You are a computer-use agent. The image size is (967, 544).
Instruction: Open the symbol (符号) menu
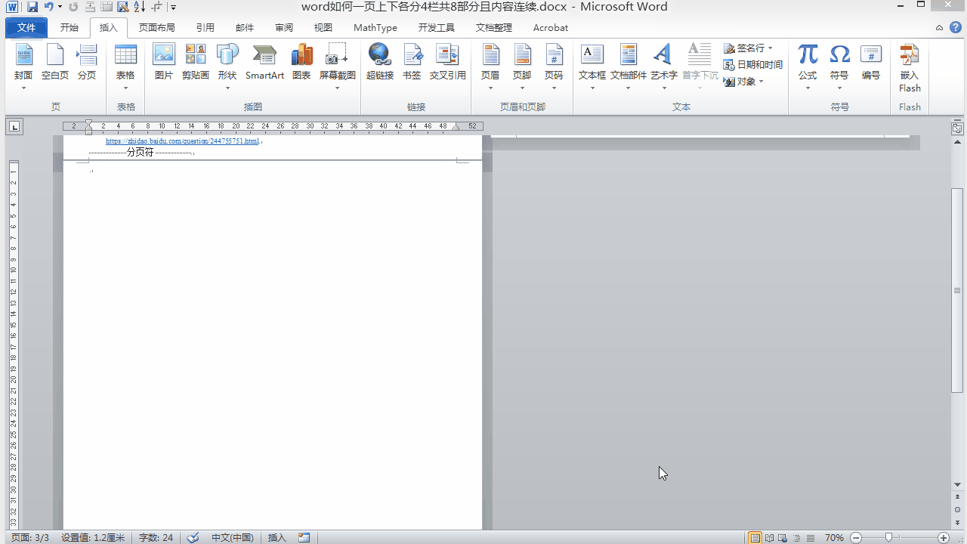(839, 67)
